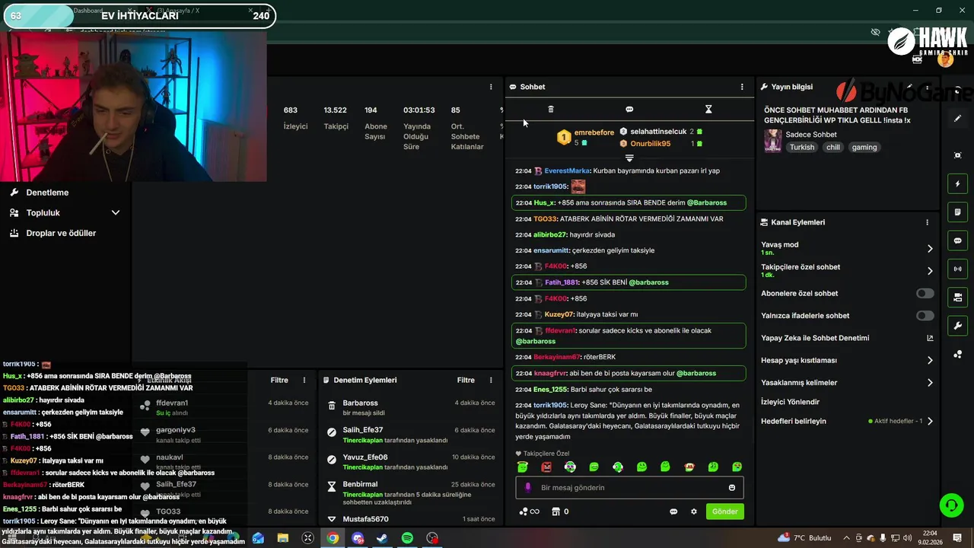Click the document quick action icon
Viewport: 974px width, 548px height.
958,212
